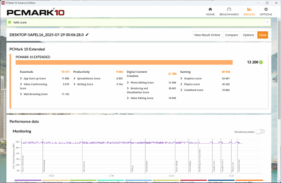The height and width of the screenshot is (183, 281).
Task: Switch to the BENCHMARKS tab label
Action: pyautogui.click(x=229, y=14)
